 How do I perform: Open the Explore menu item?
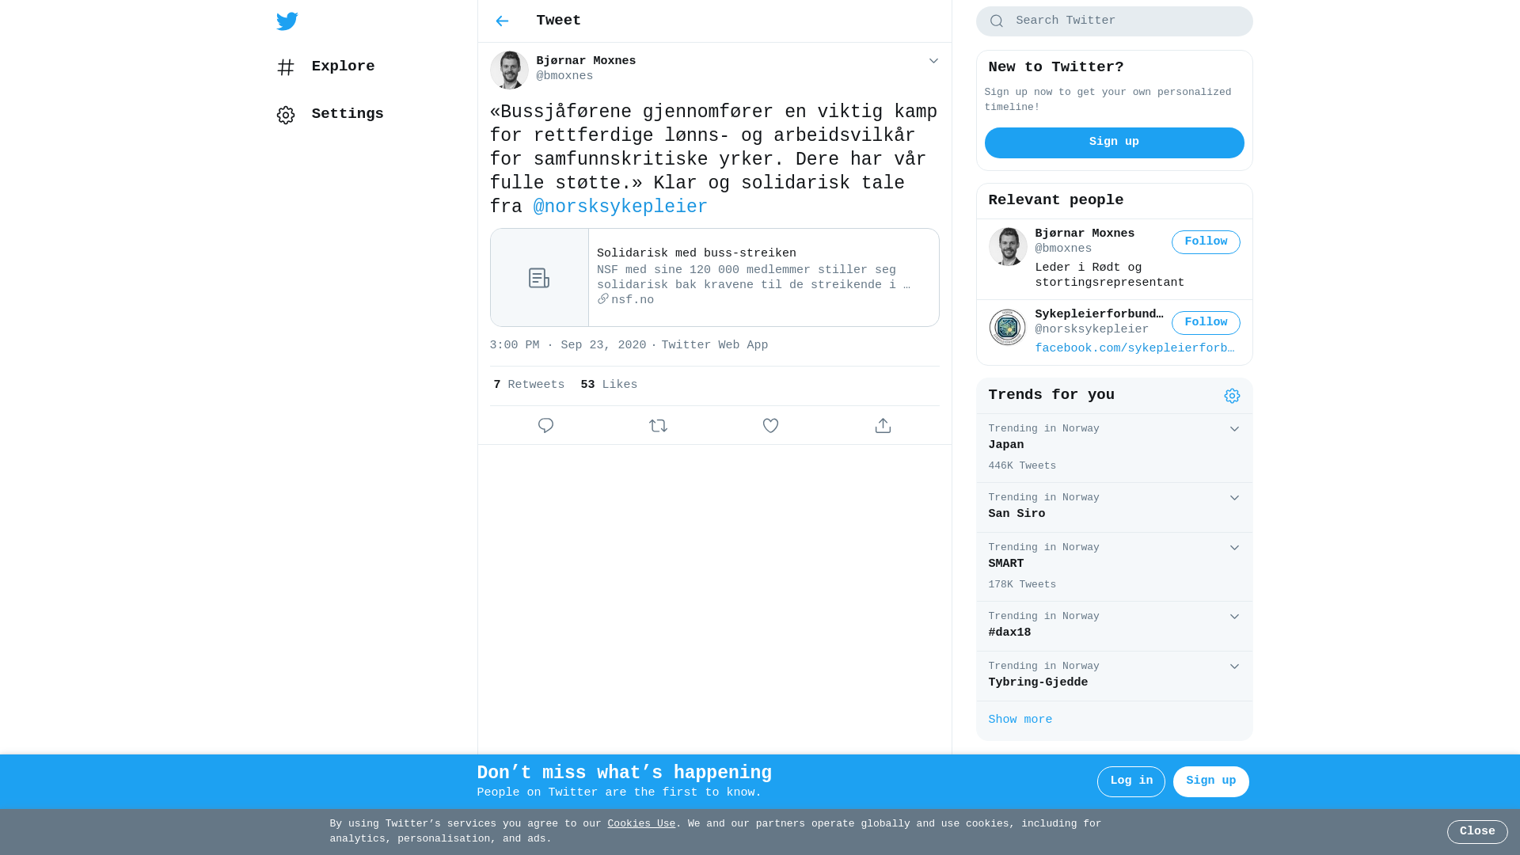325,67
